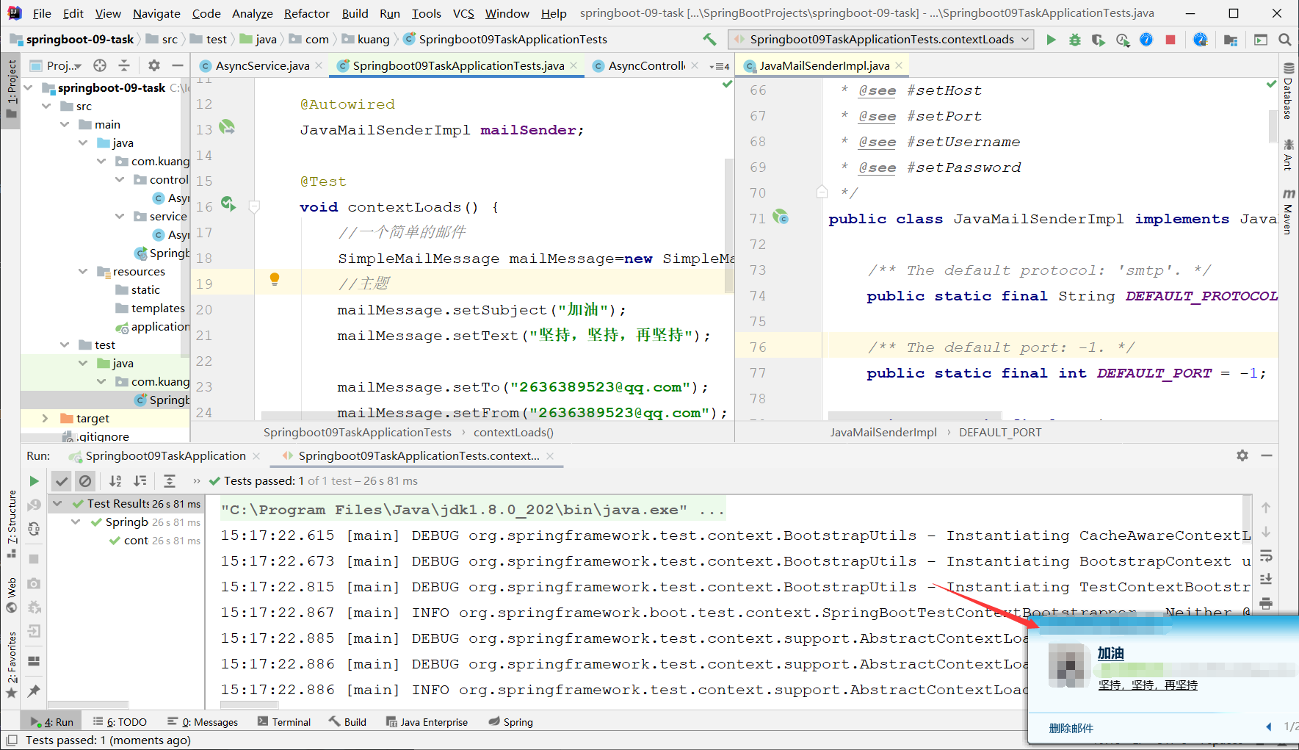Click implemented-interface gutter icon on line 71

(781, 217)
